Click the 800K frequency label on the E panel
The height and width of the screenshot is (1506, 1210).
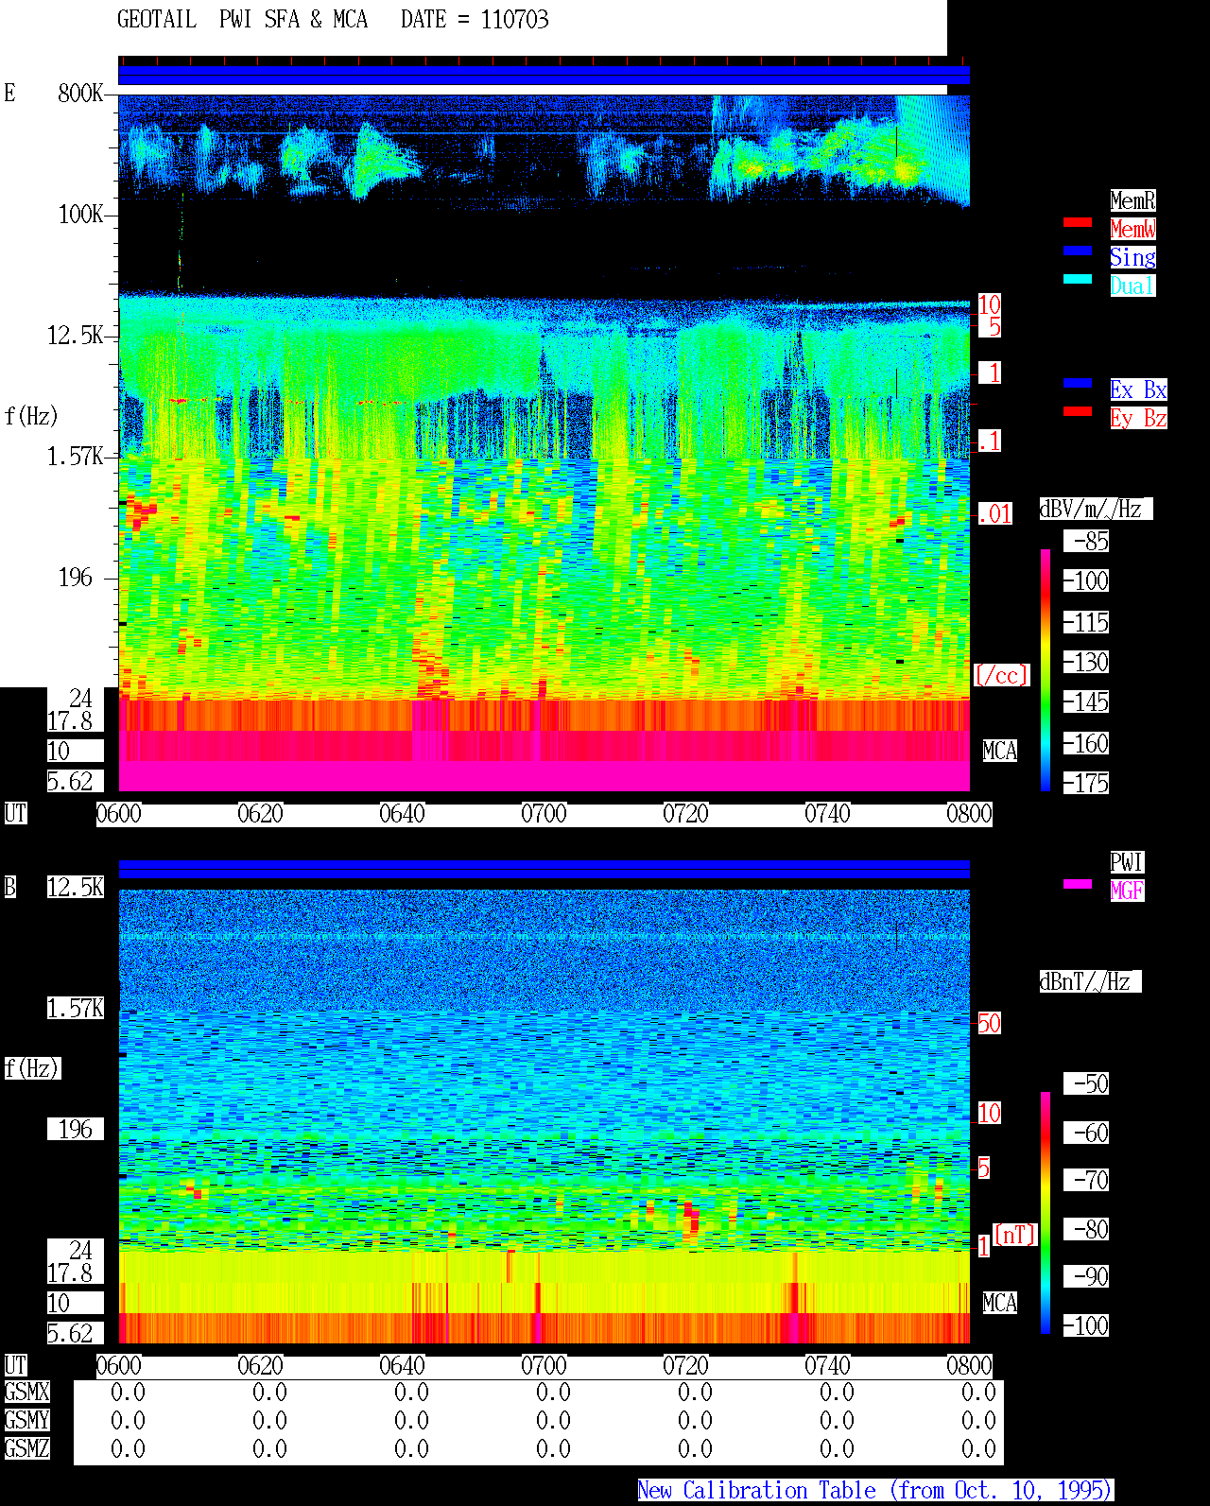tap(80, 94)
